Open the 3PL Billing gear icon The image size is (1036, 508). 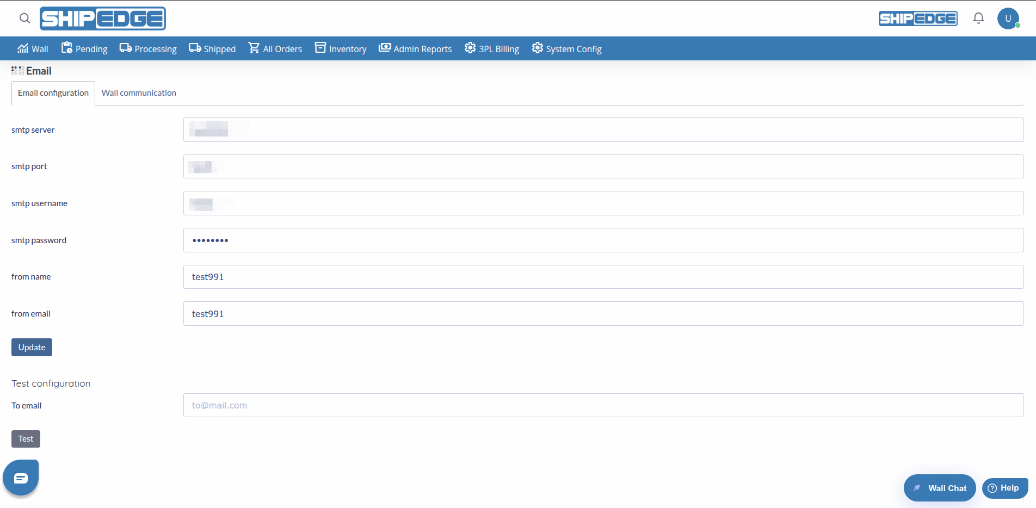coord(469,48)
